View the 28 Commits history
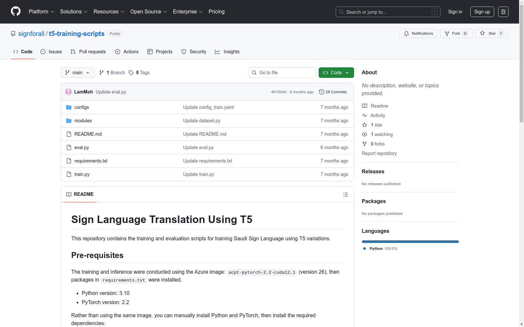The width and height of the screenshot is (524, 327). 333,92
